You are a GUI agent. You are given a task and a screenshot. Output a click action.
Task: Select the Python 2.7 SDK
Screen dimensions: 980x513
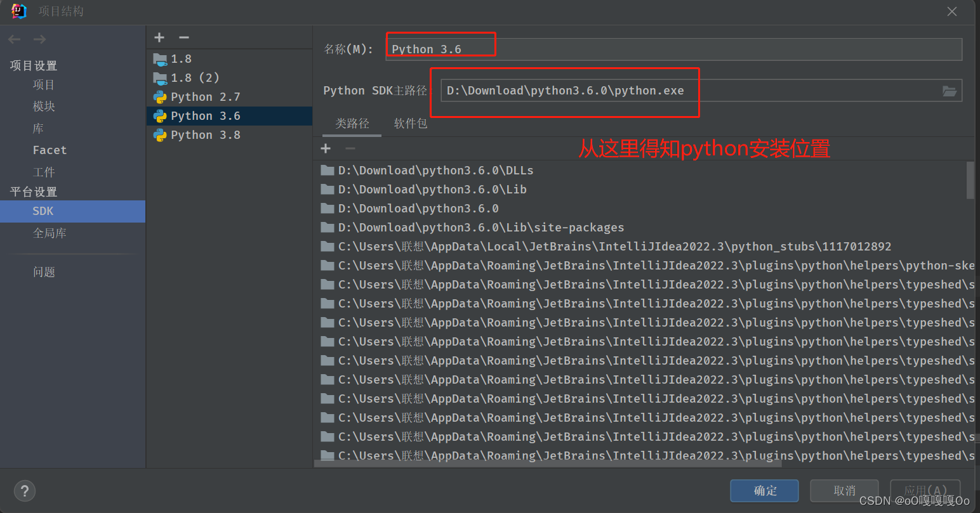[x=230, y=97]
